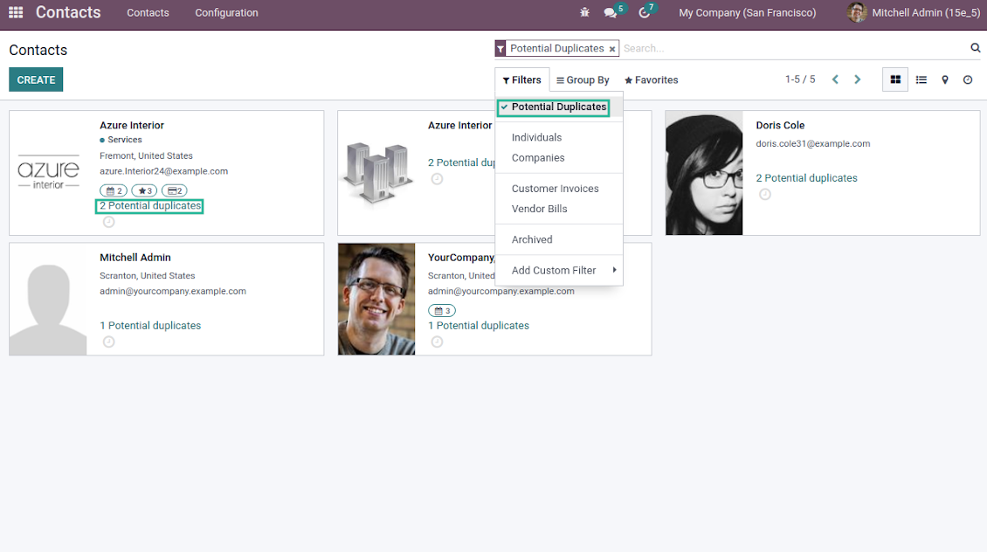This screenshot has height=552, width=987.
Task: Open the building icon Azure Interior thumbnail
Action: coord(376,173)
